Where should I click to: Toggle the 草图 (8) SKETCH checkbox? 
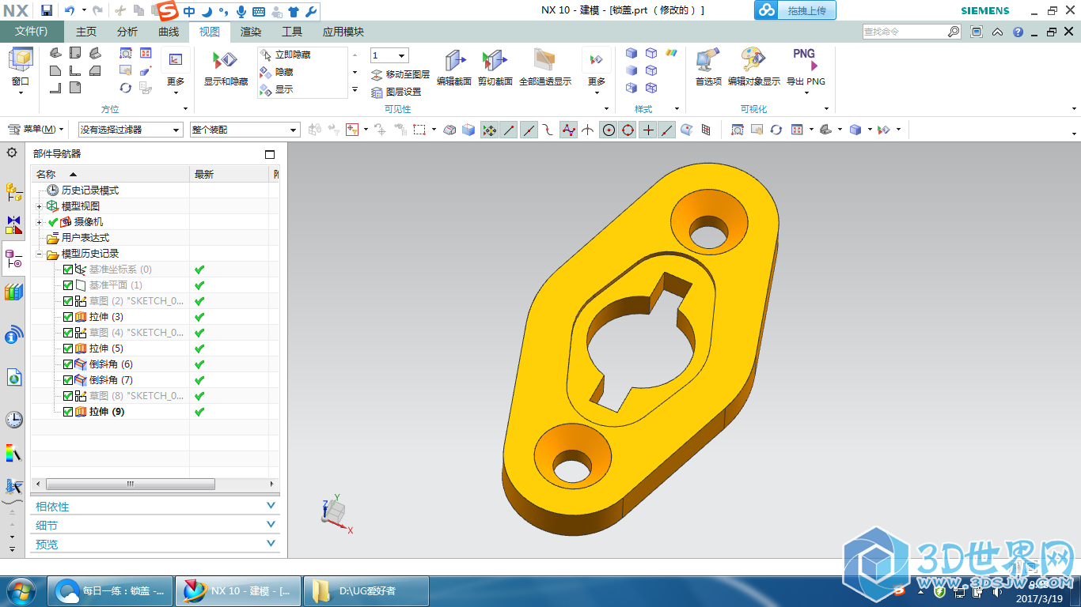click(67, 396)
